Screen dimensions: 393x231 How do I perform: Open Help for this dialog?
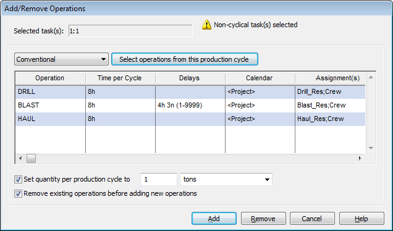361,219
